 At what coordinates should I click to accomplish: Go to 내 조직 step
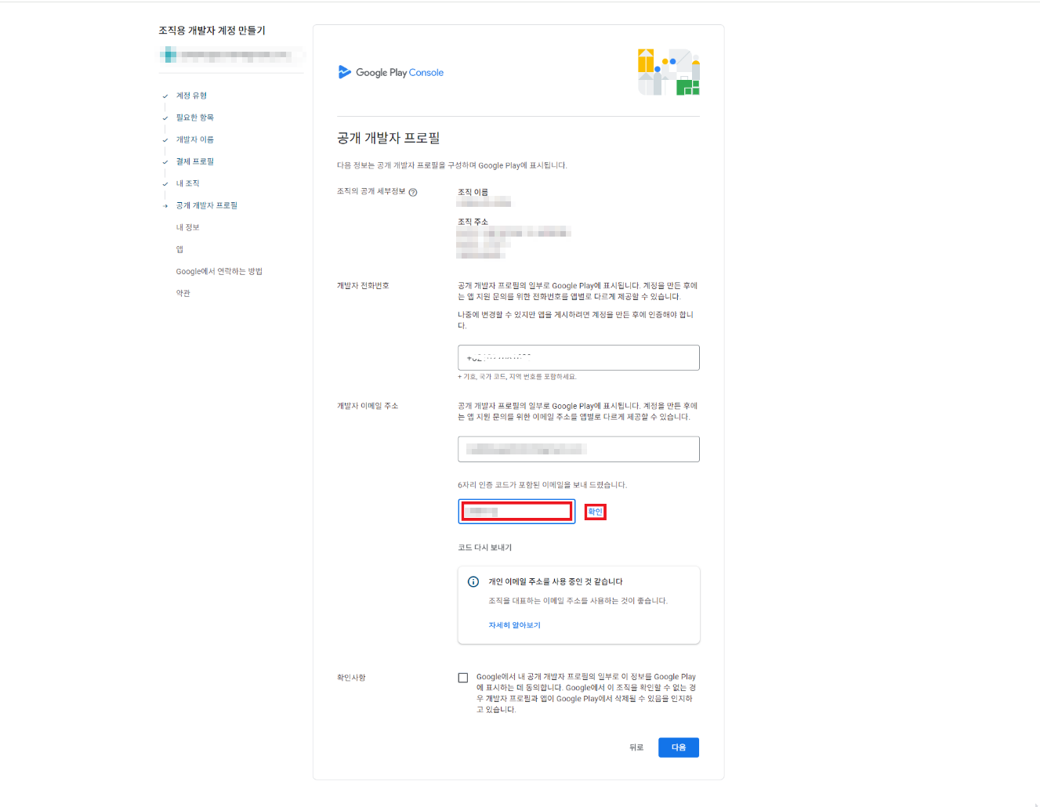pyautogui.click(x=187, y=183)
